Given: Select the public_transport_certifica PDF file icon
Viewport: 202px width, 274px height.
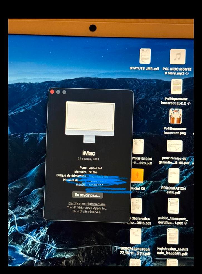Looking at the screenshot, I should click(173, 206).
